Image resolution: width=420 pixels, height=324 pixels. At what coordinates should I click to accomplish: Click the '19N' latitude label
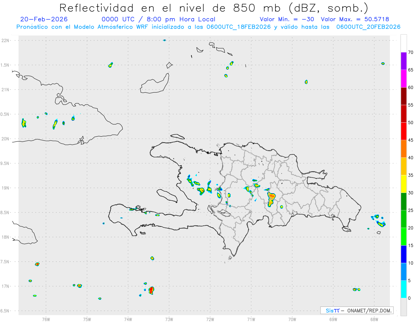click(x=6, y=188)
